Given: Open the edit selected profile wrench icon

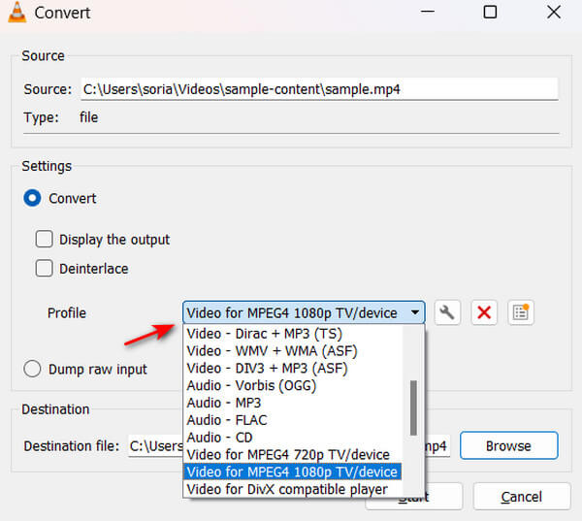Looking at the screenshot, I should pyautogui.click(x=447, y=312).
